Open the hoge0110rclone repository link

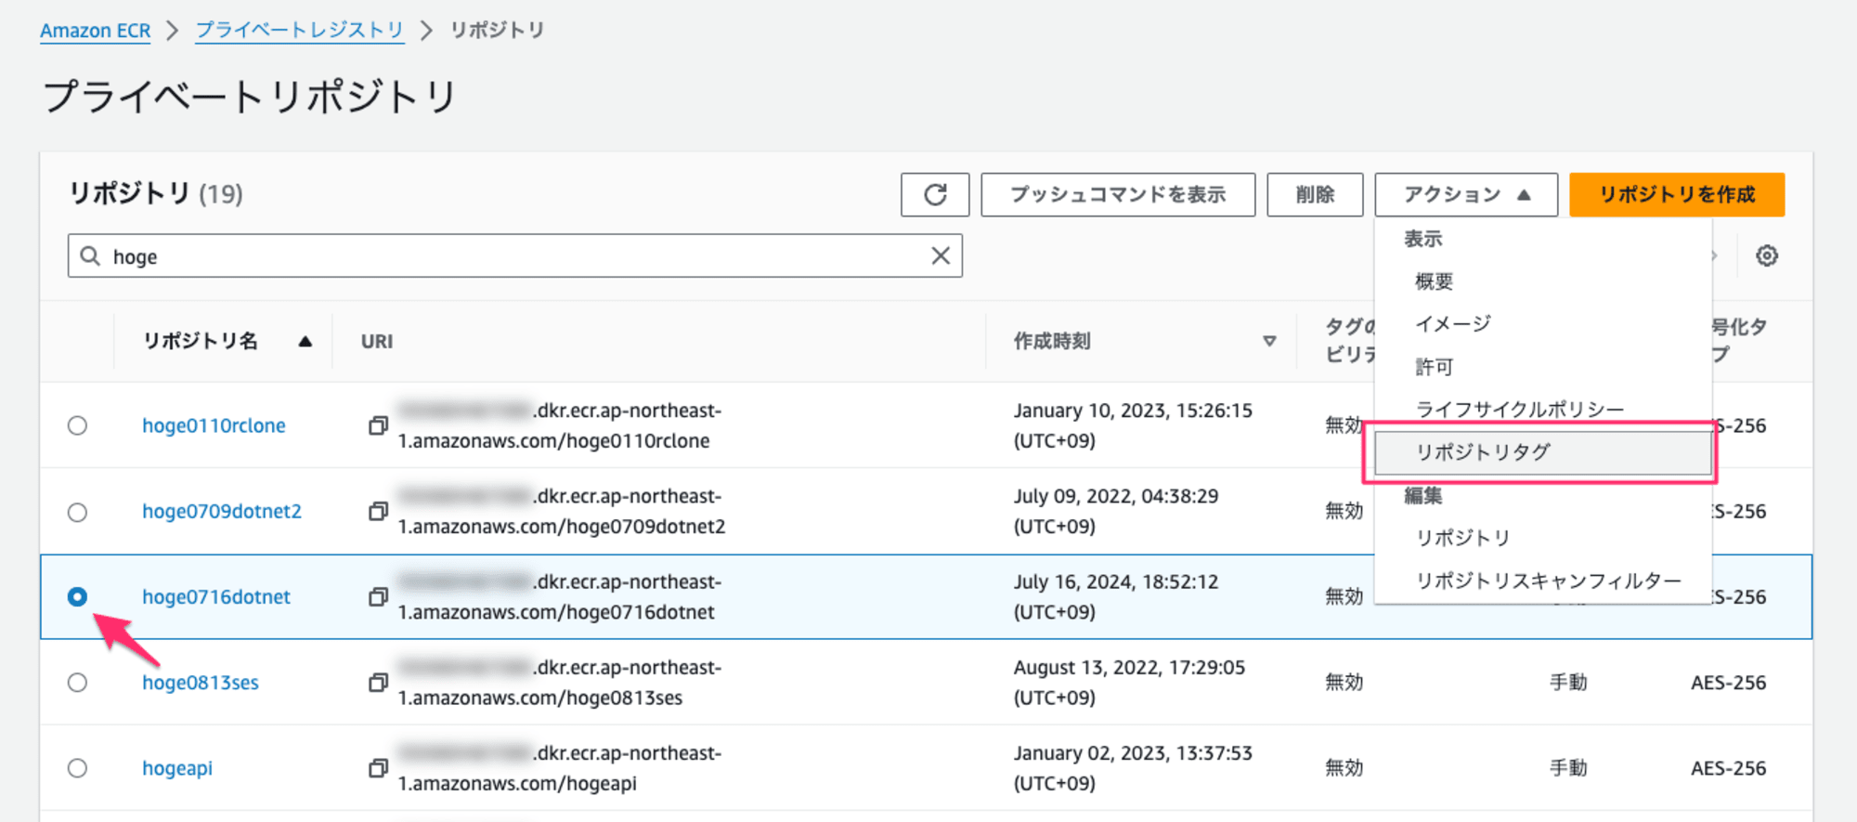pos(214,425)
